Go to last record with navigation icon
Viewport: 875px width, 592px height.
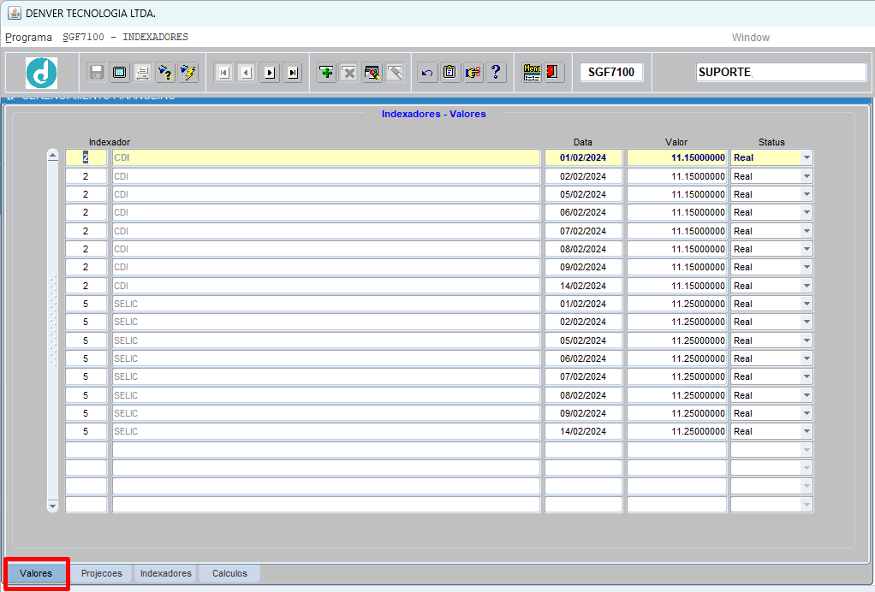(x=293, y=73)
